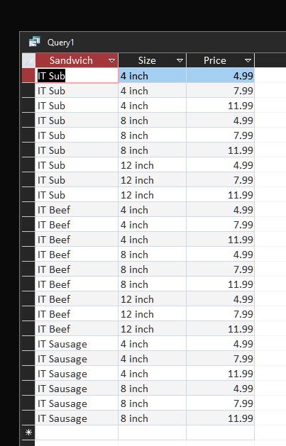This screenshot has height=446, width=286.
Task: Select the Query1 tab
Action: tap(60, 43)
